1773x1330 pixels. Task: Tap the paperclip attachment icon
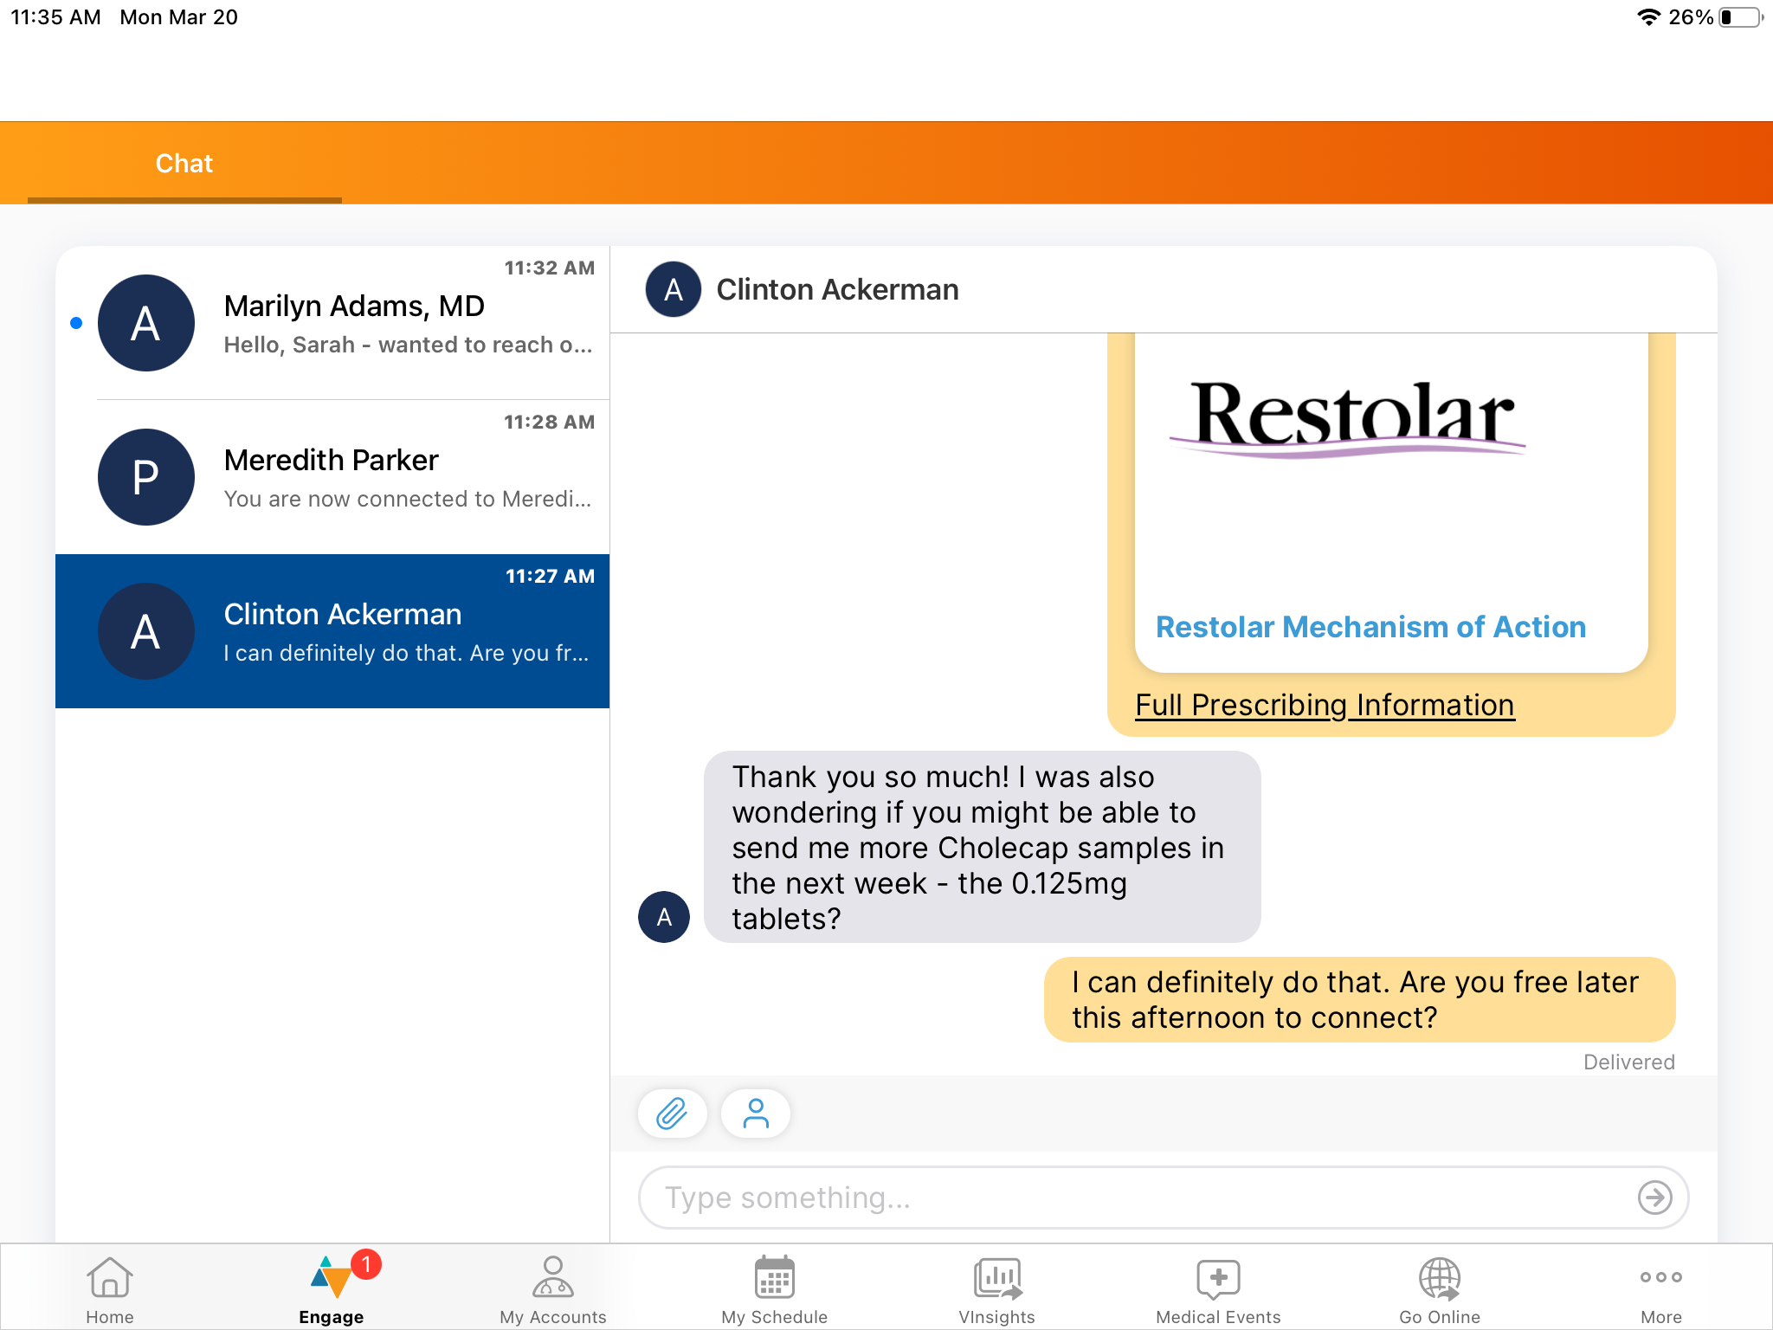click(672, 1114)
